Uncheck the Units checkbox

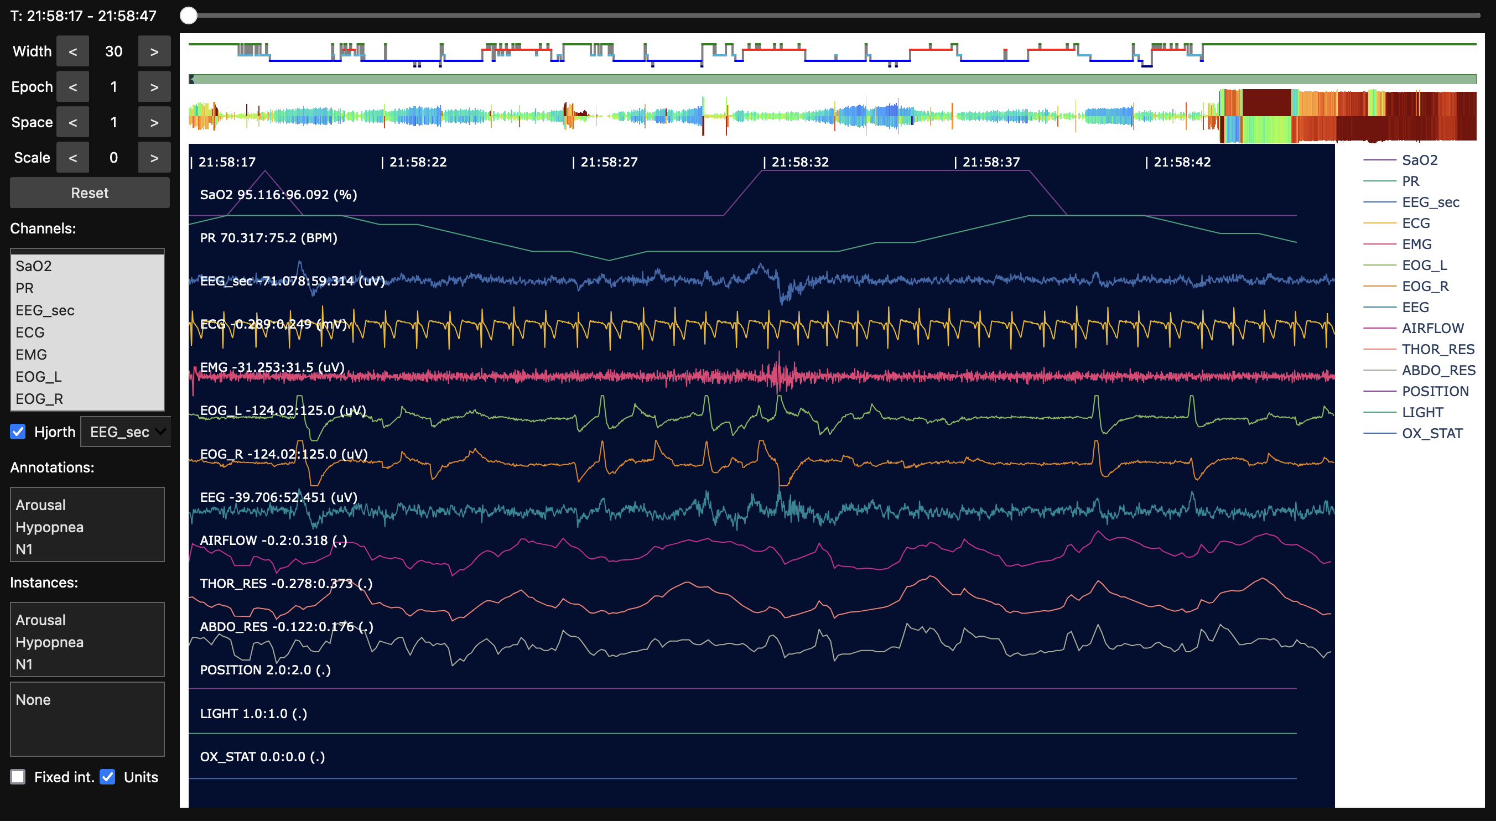pos(107,777)
